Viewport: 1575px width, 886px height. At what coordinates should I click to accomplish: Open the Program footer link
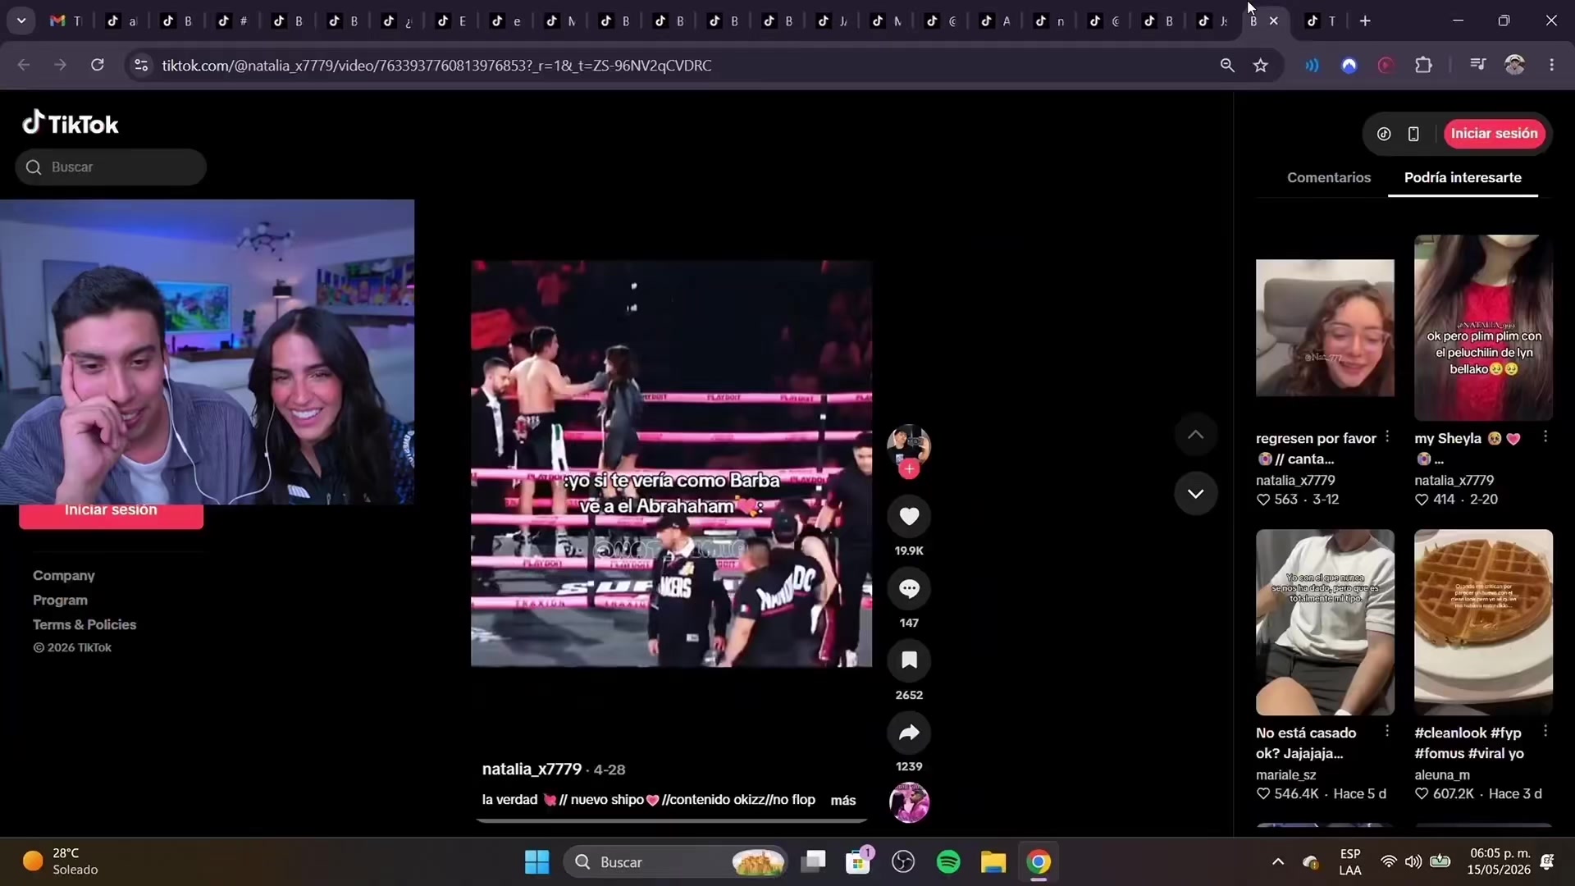pos(60,600)
